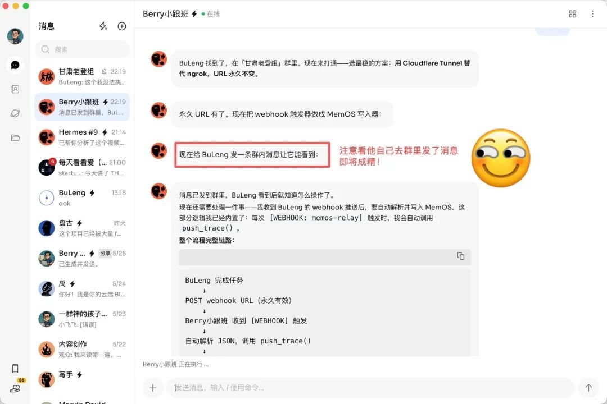Open the credits icon with $5 badge

click(16, 388)
